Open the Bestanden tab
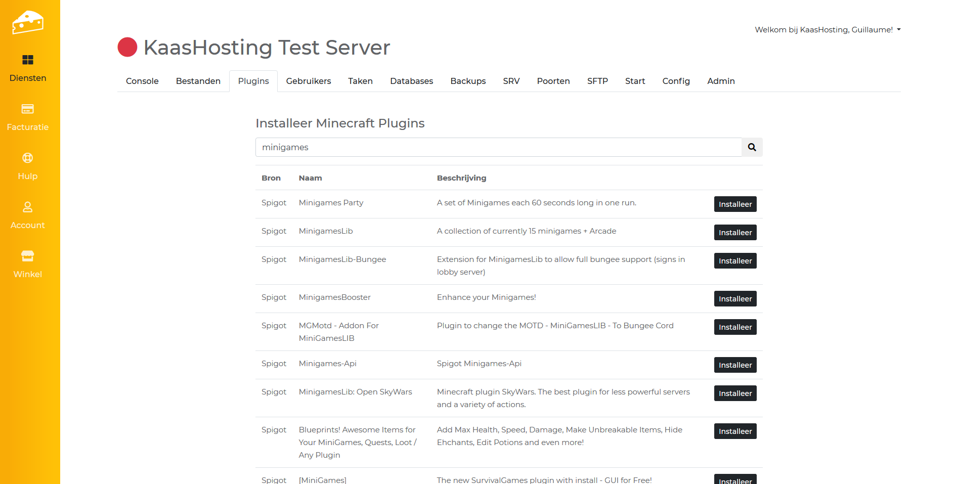This screenshot has height=484, width=955. (x=198, y=81)
